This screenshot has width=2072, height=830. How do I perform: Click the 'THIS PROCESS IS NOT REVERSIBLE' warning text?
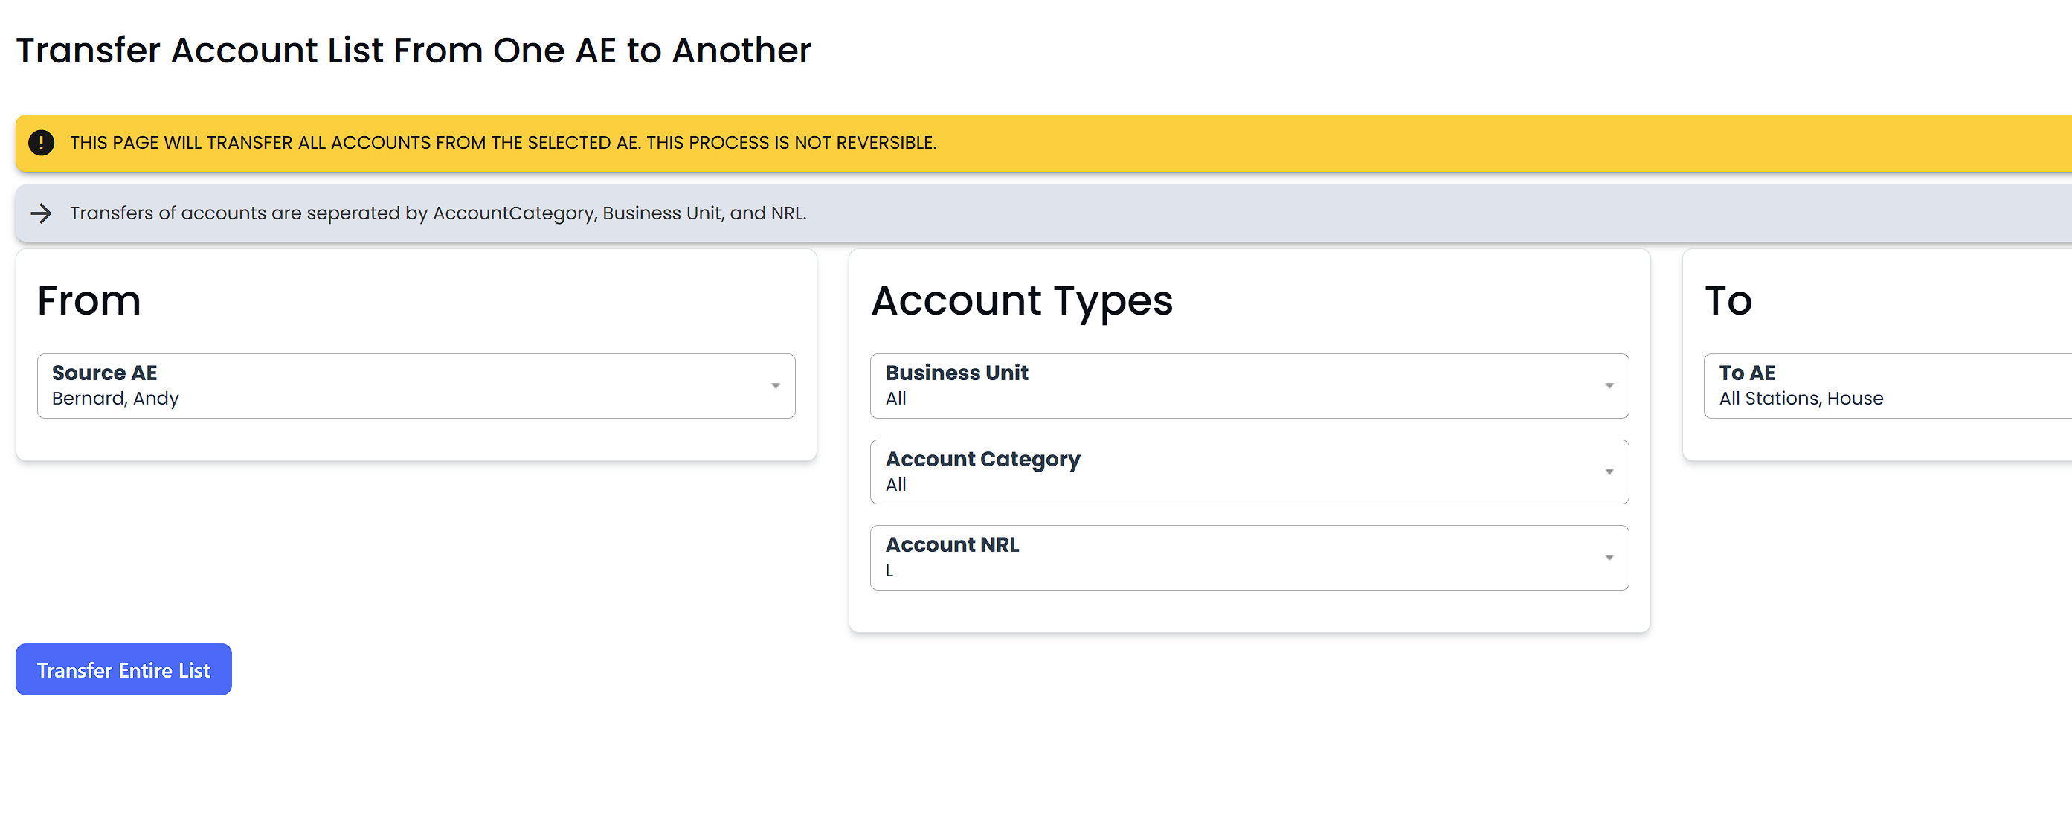point(791,143)
